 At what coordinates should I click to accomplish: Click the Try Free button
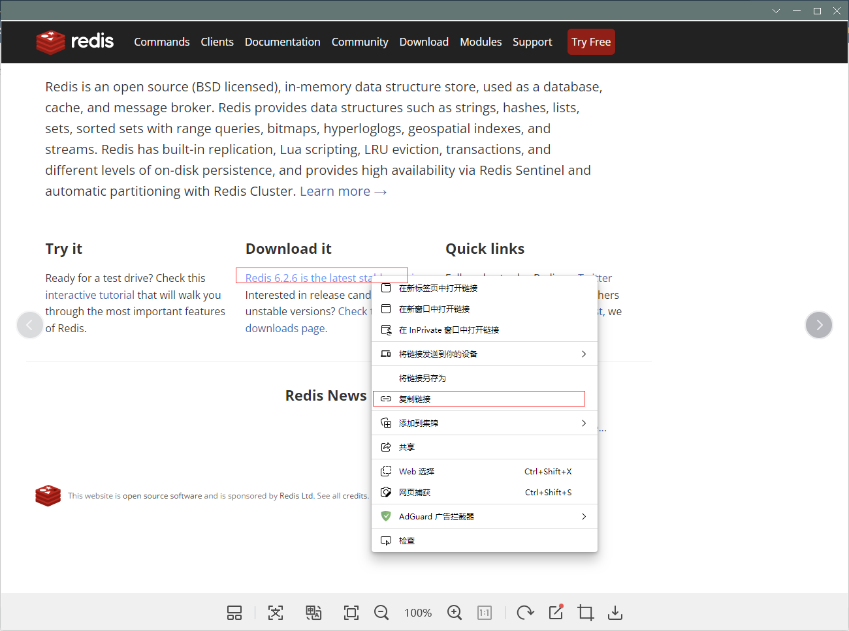591,42
